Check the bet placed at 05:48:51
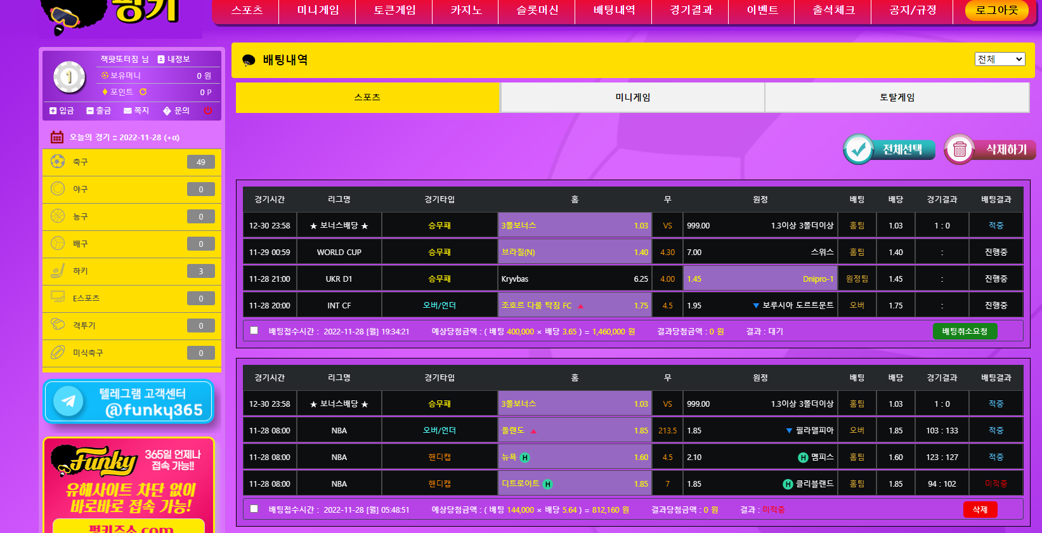The width and height of the screenshot is (1042, 533). 254,509
